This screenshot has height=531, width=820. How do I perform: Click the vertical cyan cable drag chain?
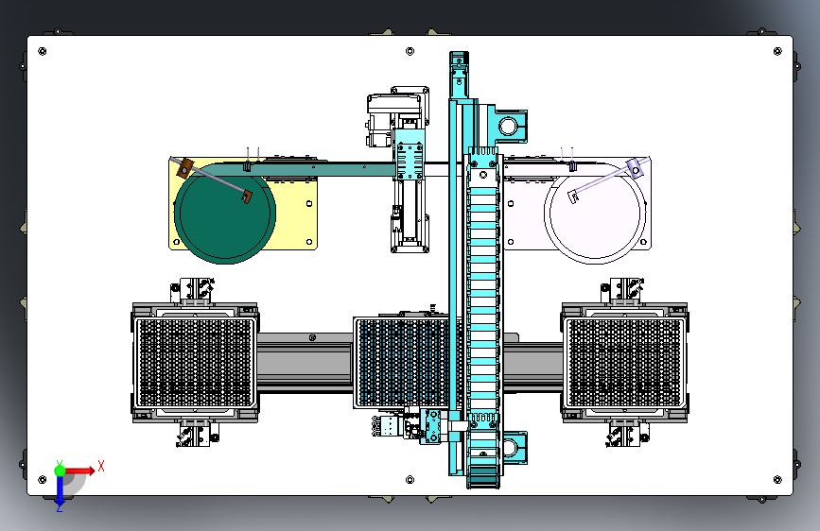(483, 318)
